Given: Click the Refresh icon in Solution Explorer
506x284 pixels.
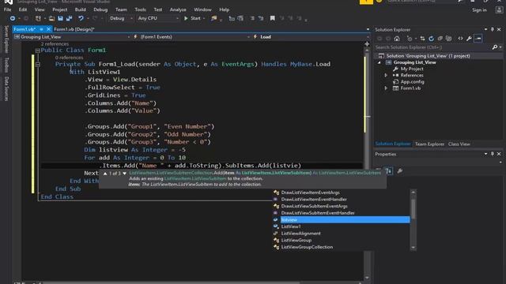Looking at the screenshot, I should point(431,39).
